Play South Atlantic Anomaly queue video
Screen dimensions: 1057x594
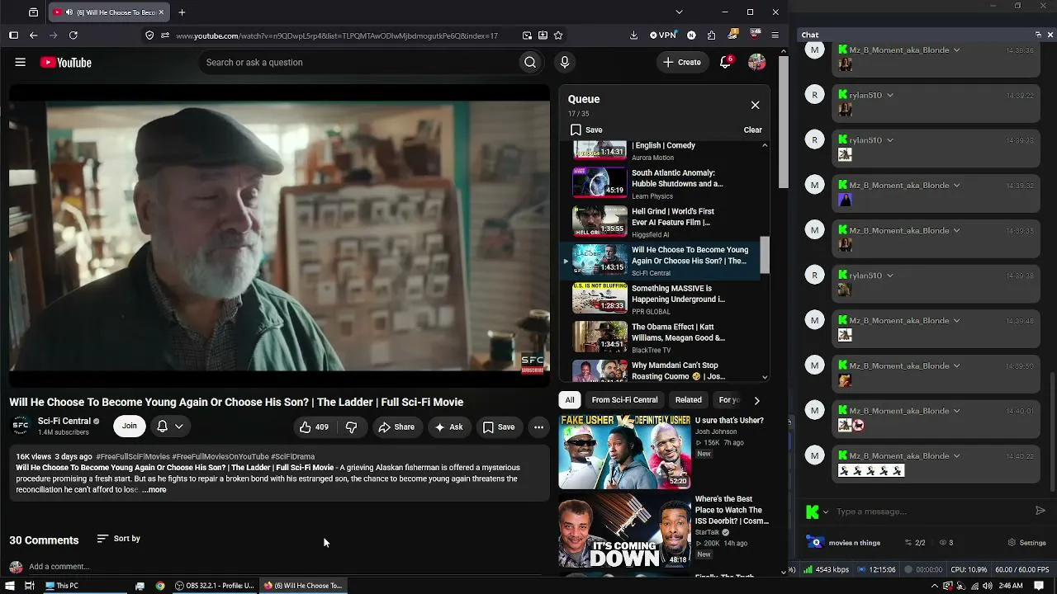tap(661, 183)
